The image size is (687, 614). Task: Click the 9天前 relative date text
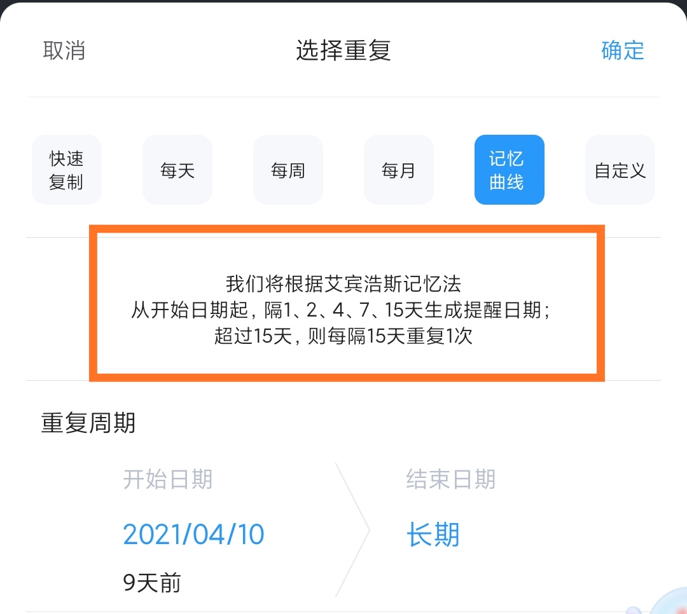click(x=152, y=583)
